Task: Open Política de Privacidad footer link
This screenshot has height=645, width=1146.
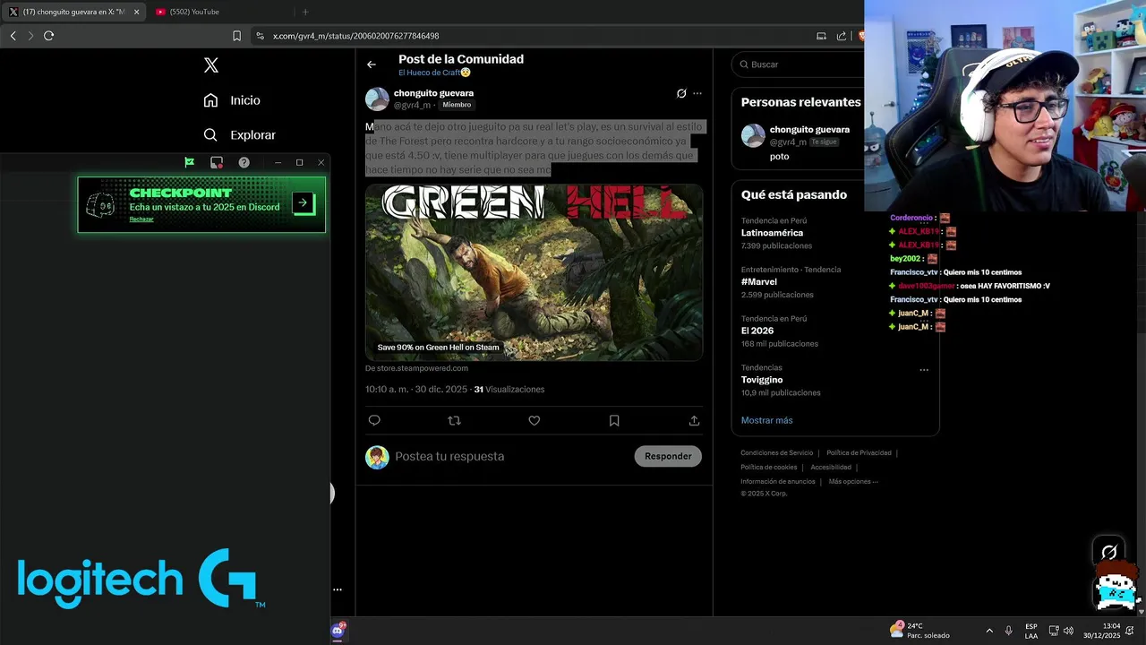Action: [x=859, y=453]
